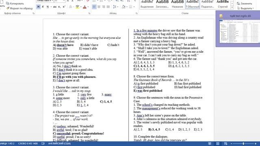Open the shading color dropdown arrow
This screenshot has height=146, width=260.
pyautogui.click(x=127, y=7)
